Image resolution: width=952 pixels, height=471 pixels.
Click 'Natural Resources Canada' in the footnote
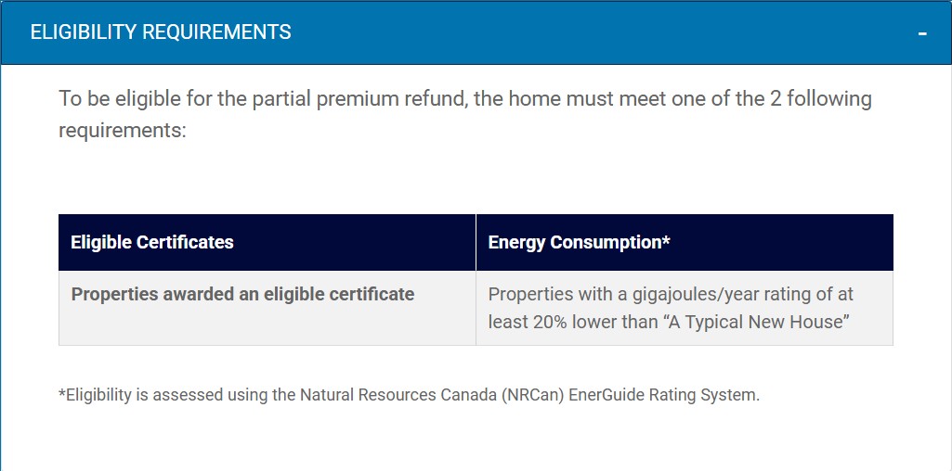398,395
